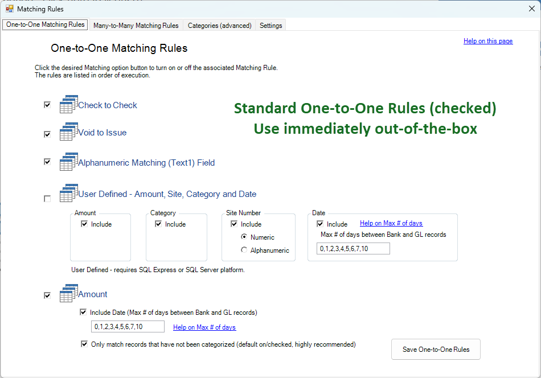Open the Settings tab
Viewport: 541px width, 378px height.
(270, 26)
